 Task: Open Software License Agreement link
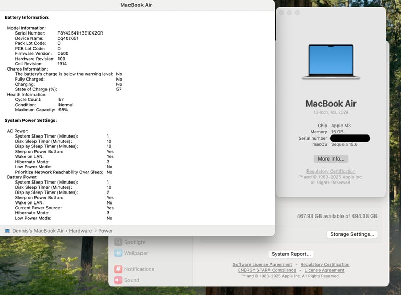pos(262,264)
